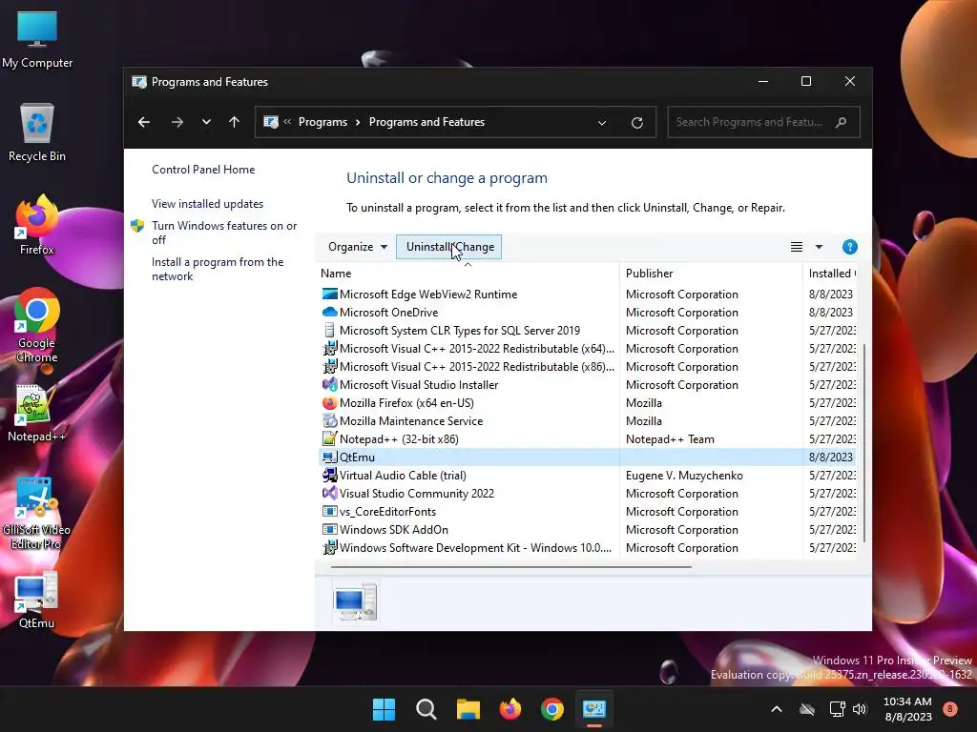Open the recent locations chevron

click(206, 122)
